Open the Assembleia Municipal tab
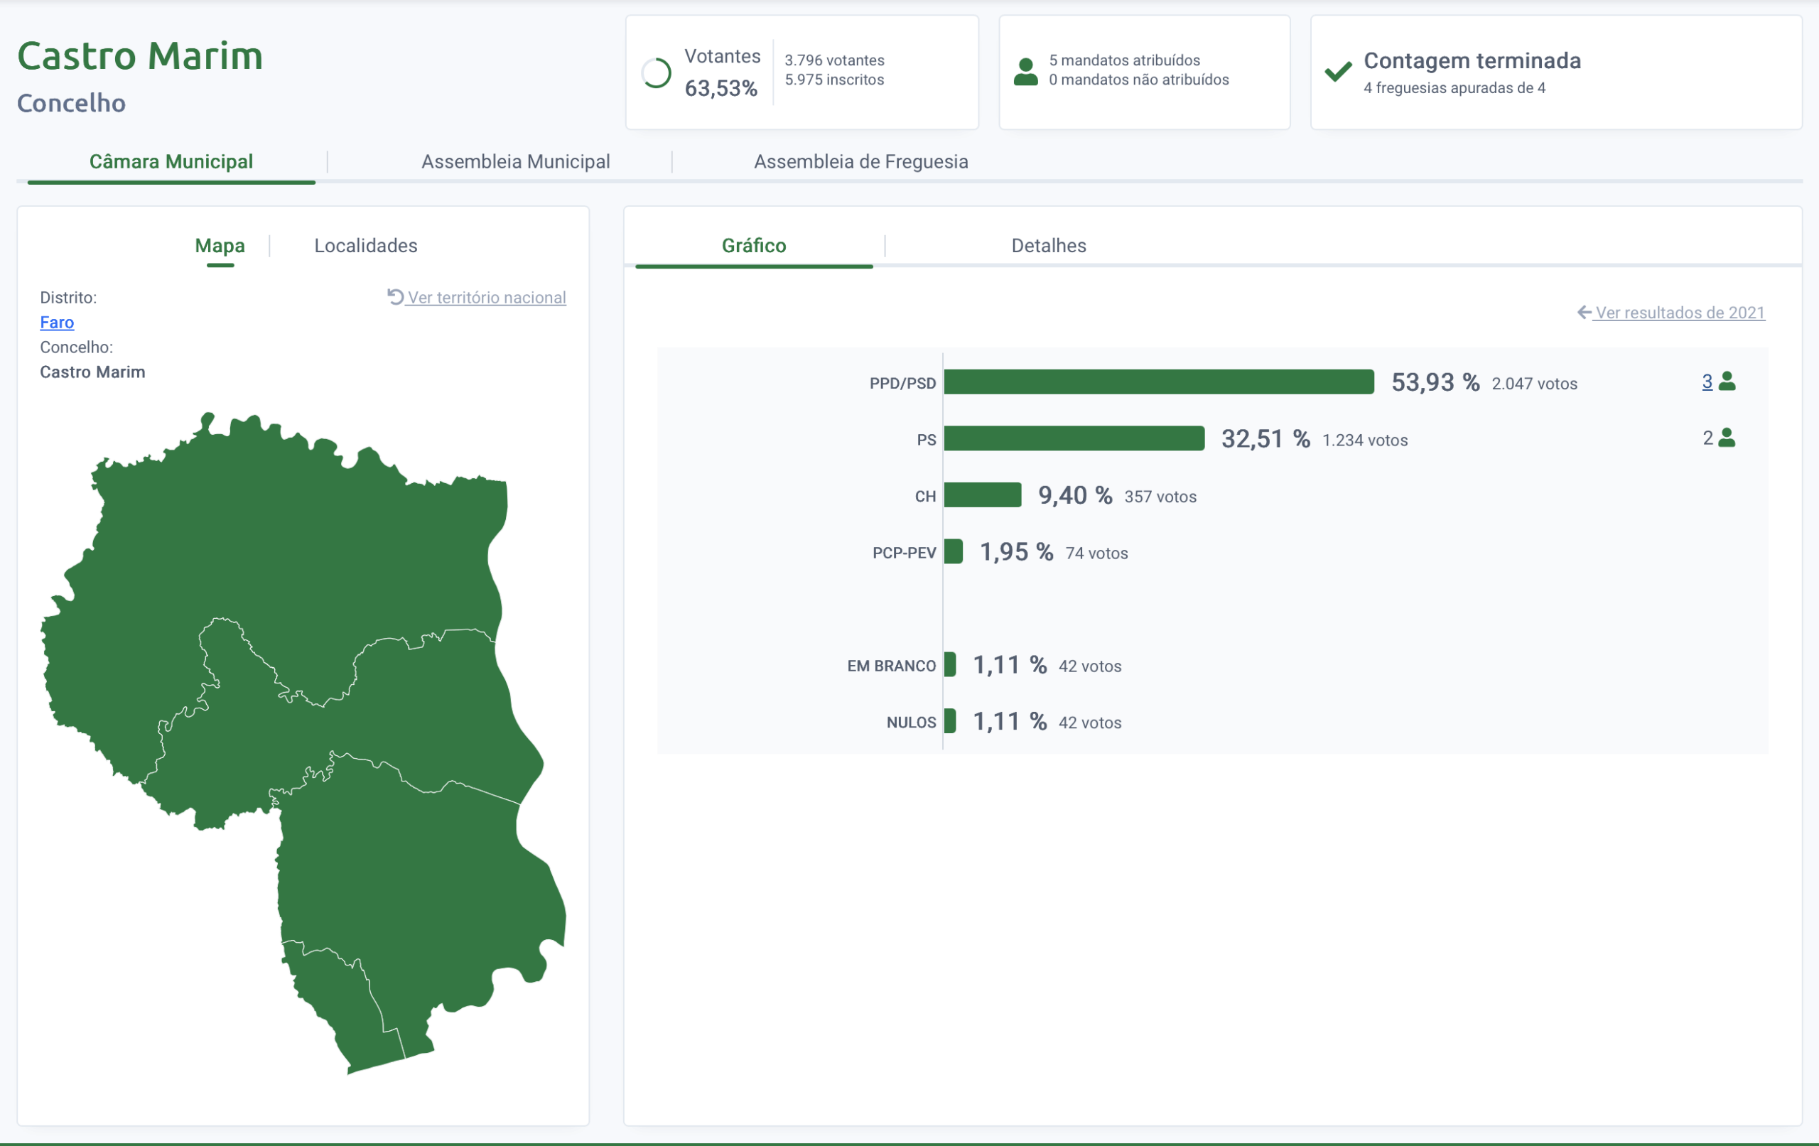 (515, 162)
